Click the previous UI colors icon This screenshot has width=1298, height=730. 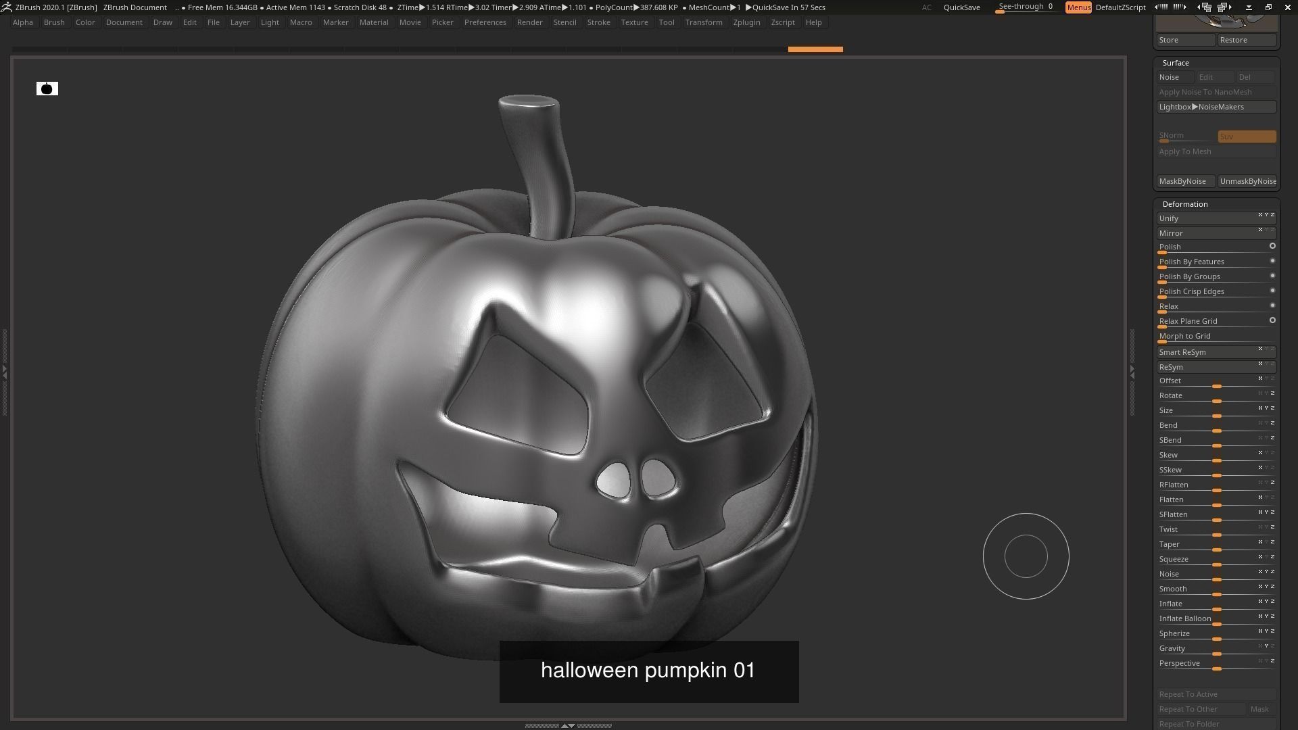[1204, 7]
